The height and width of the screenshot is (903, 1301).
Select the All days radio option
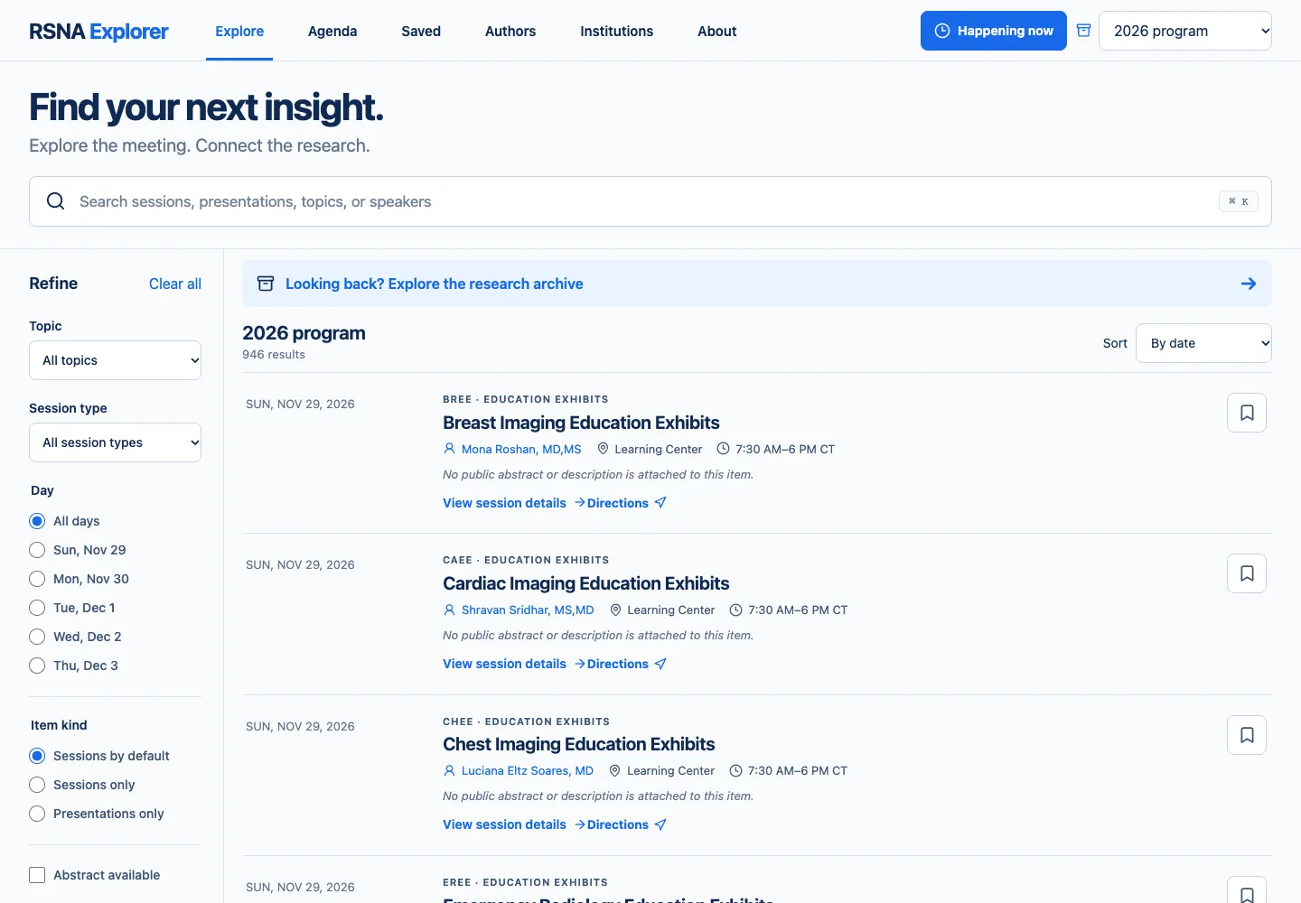pos(37,521)
